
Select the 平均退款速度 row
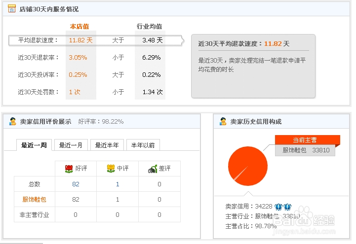pos(95,40)
